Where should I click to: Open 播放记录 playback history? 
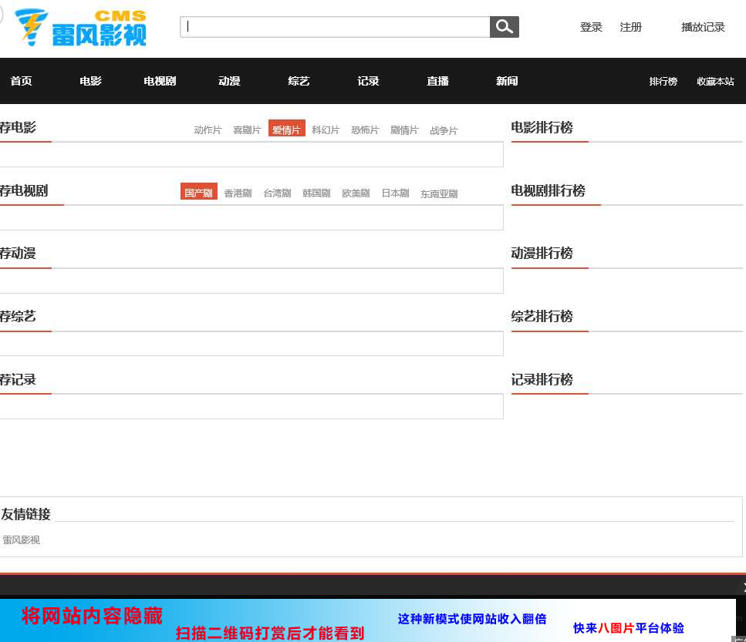click(702, 26)
